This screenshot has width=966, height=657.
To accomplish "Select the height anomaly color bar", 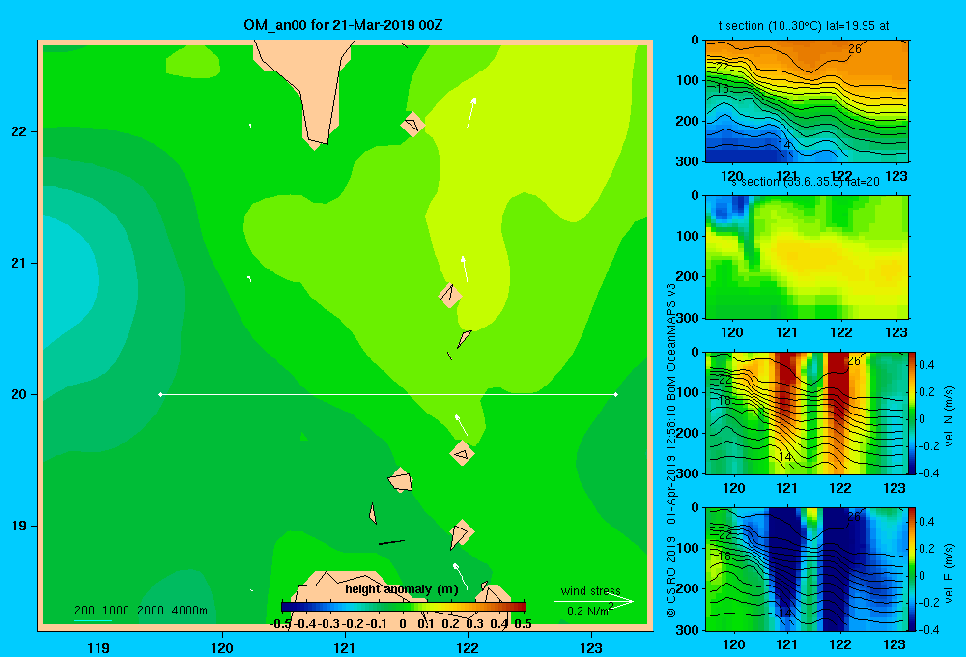I will tap(404, 607).
